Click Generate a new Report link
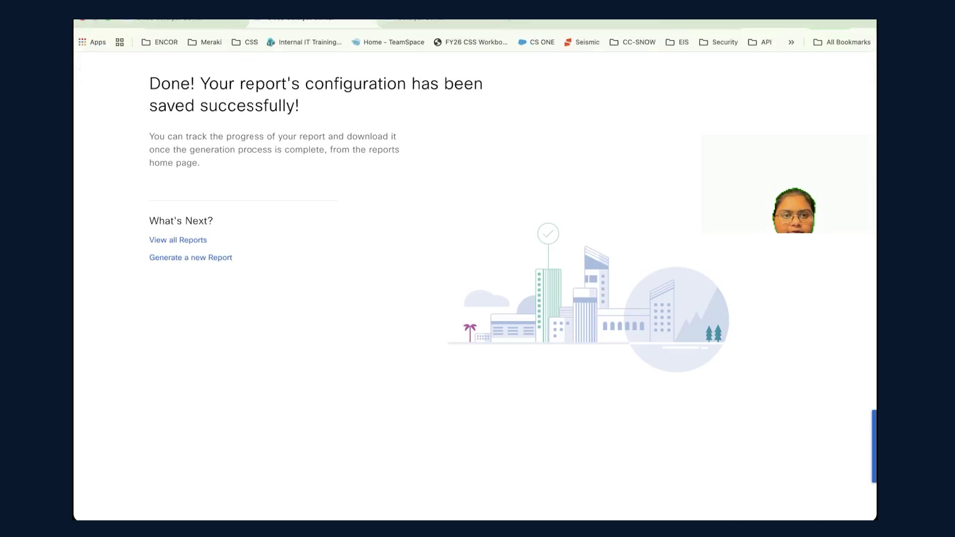955x537 pixels. (191, 258)
